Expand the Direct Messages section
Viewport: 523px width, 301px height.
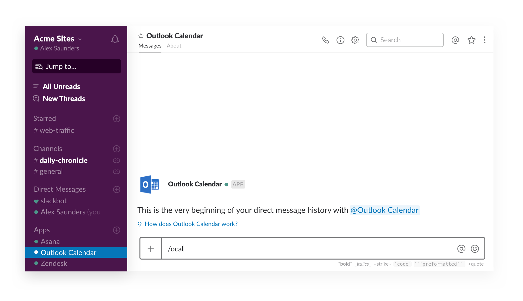(x=59, y=189)
